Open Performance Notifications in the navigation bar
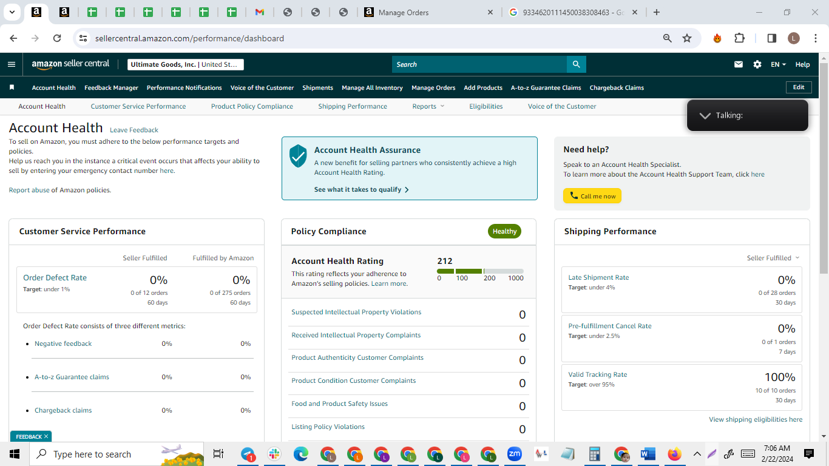The height and width of the screenshot is (466, 829). pos(184,87)
